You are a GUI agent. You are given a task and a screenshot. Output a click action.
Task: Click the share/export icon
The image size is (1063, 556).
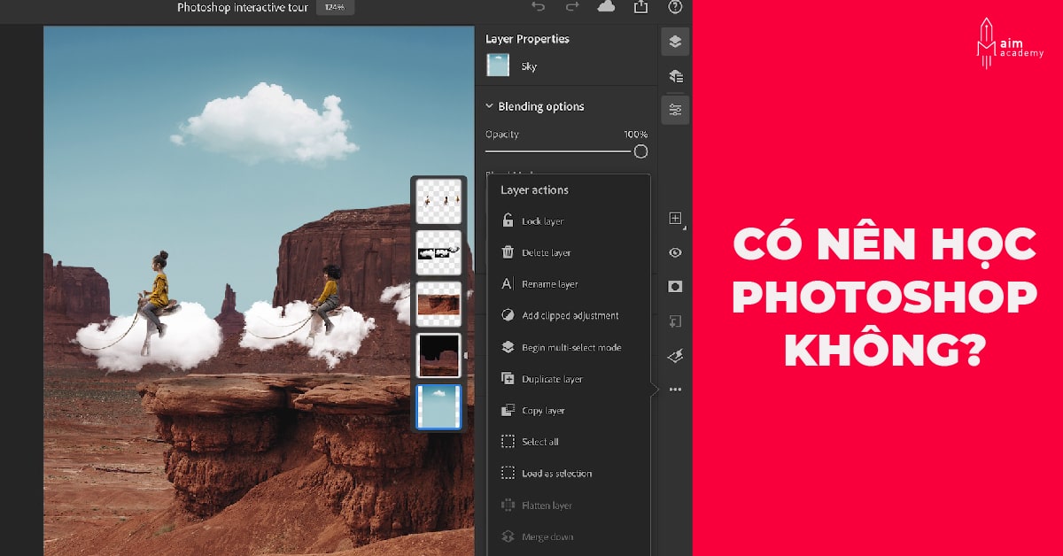(640, 7)
